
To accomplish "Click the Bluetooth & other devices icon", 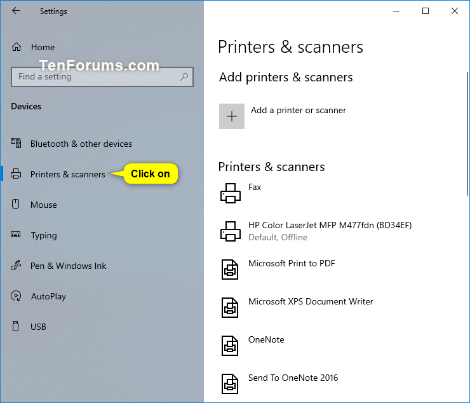I will tap(16, 143).
